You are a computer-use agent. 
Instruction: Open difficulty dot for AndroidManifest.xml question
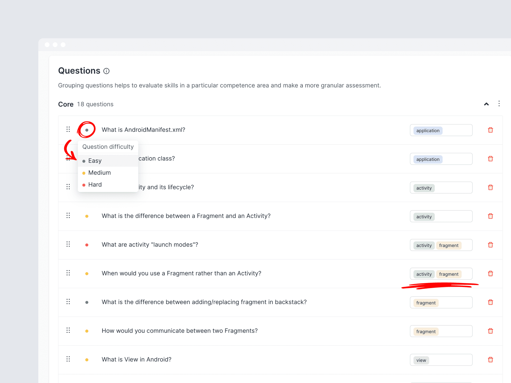[87, 130]
